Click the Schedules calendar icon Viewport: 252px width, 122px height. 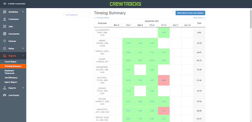coord(5,12)
